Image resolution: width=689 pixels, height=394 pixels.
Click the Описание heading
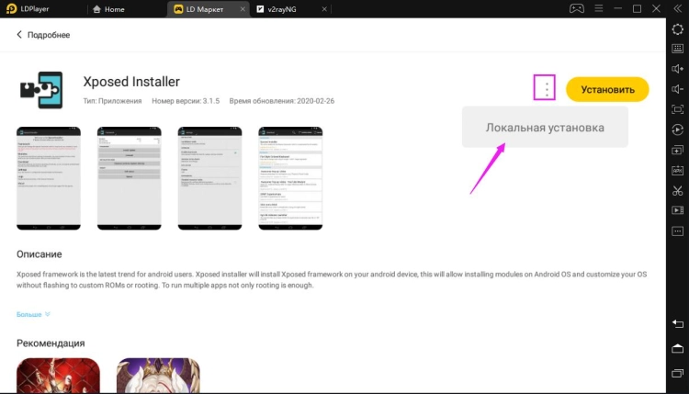40,254
